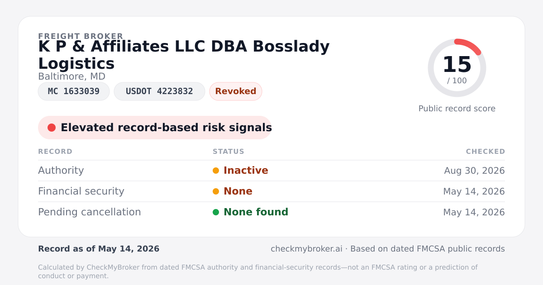Image resolution: width=543 pixels, height=285 pixels.
Task: Open the Pending cancellation record row
Action: (271, 212)
